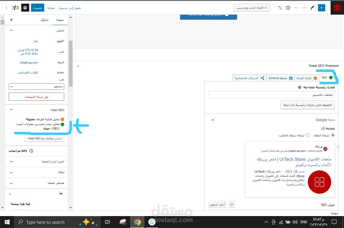Click the undo arrow in toolbar
This screenshot has width=344, height=228.
(x=296, y=8)
